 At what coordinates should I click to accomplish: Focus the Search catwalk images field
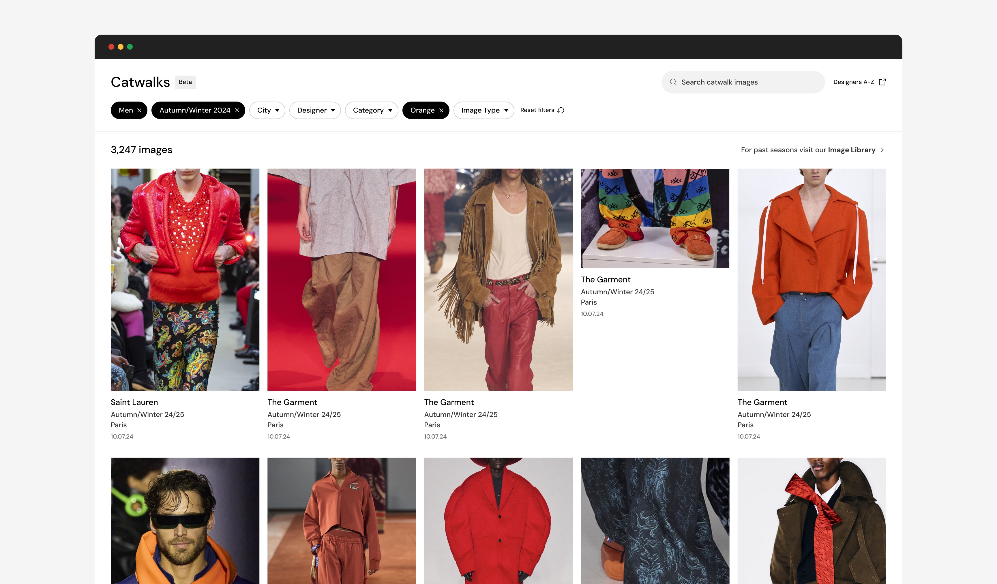pyautogui.click(x=743, y=82)
